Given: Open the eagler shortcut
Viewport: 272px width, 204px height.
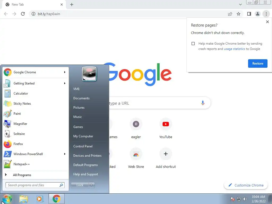Looking at the screenshot, I should point(136,128).
